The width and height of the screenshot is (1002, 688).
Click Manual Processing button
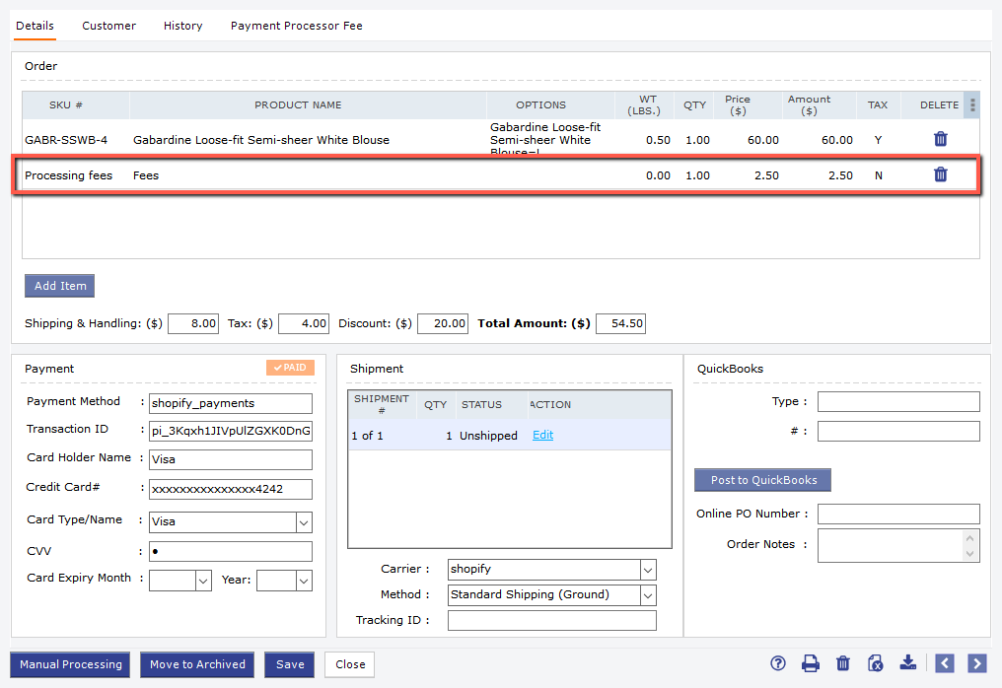[70, 664]
